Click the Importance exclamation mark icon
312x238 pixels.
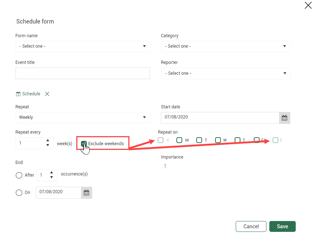click(x=165, y=166)
